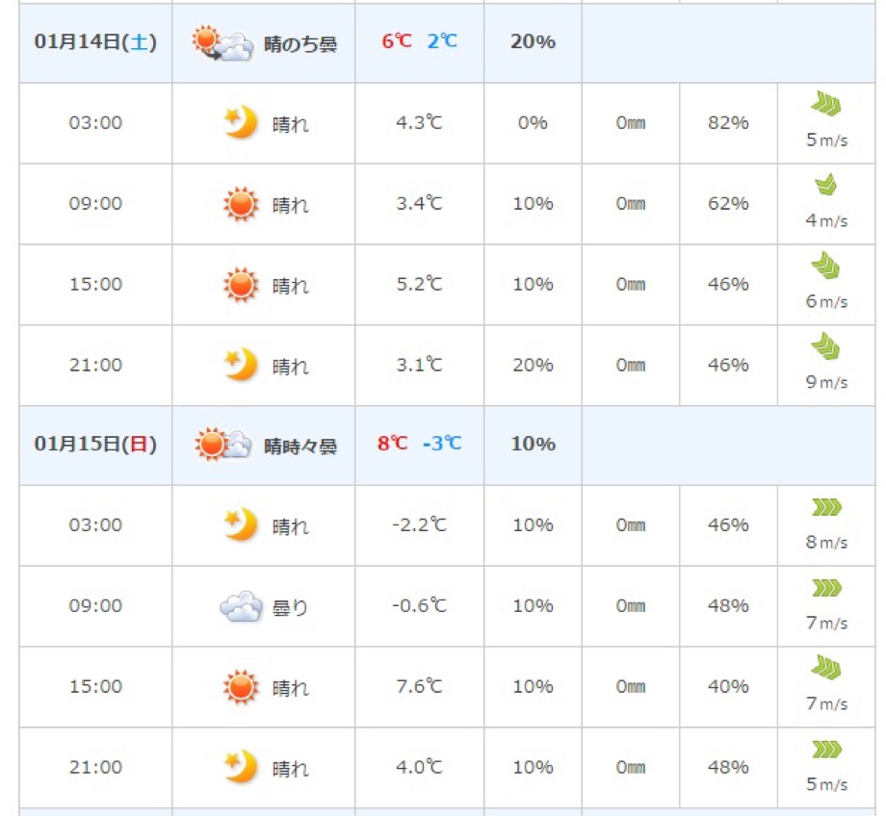Screen dimensions: 886x816
Task: Click the 晴のち曇 forecast label
Action: (x=300, y=44)
